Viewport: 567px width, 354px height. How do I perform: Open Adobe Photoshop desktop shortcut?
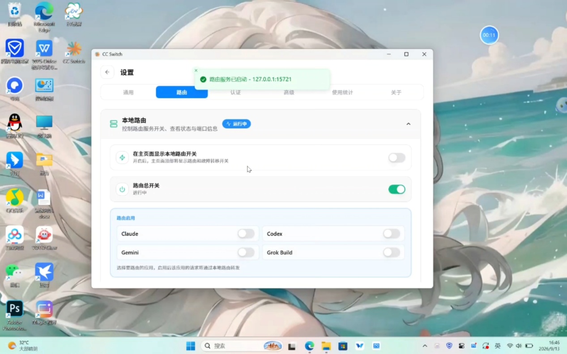tap(15, 315)
